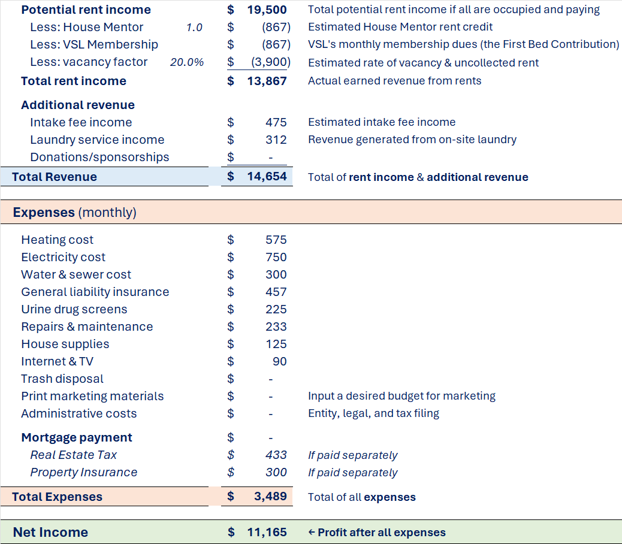Image resolution: width=622 pixels, height=544 pixels.
Task: Click the 'Total Expenses' row label
Action: (x=57, y=497)
